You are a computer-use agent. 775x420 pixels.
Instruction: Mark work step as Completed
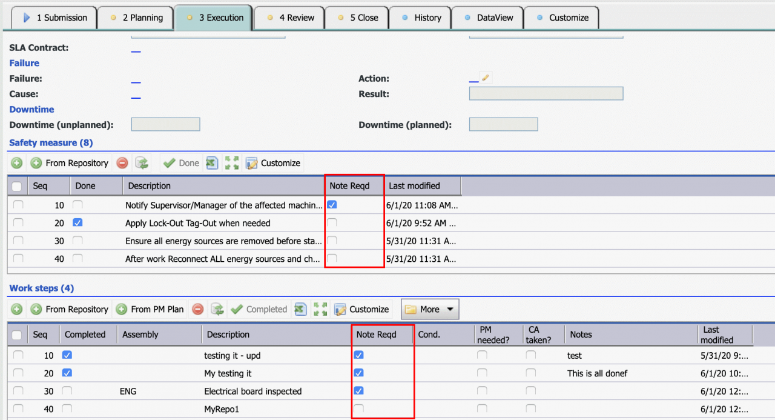click(259, 309)
